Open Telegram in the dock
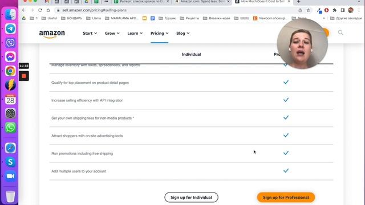This screenshot has height=205, width=365. pos(10,28)
